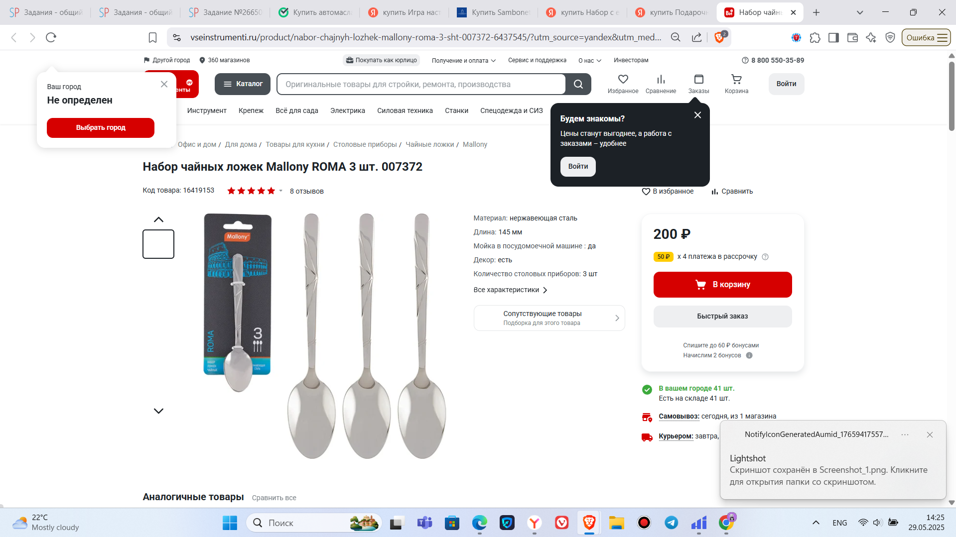The height and width of the screenshot is (537, 956).
Task: Click the Brave Shields lion icon
Action: pyautogui.click(x=719, y=37)
